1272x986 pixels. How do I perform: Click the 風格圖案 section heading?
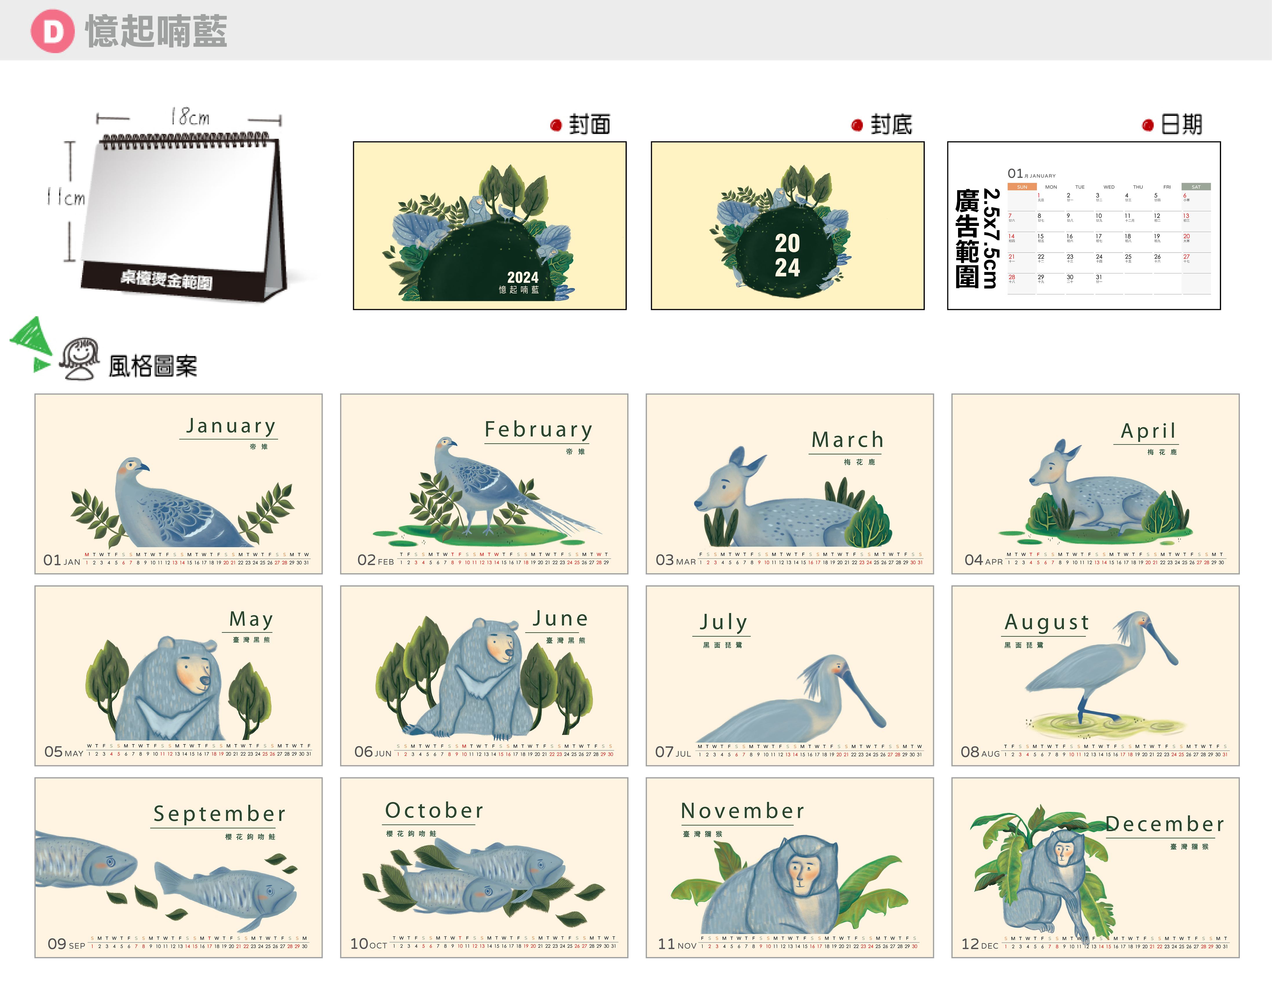pyautogui.click(x=153, y=366)
